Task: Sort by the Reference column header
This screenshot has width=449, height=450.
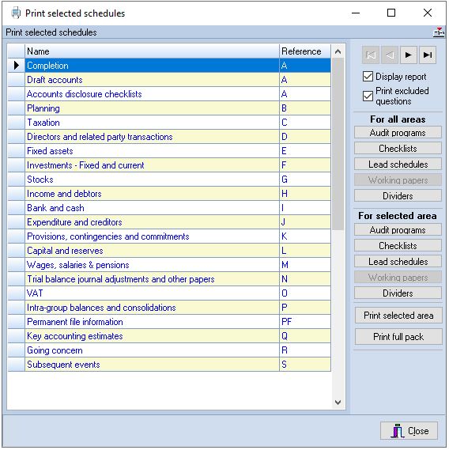Action: click(x=305, y=51)
